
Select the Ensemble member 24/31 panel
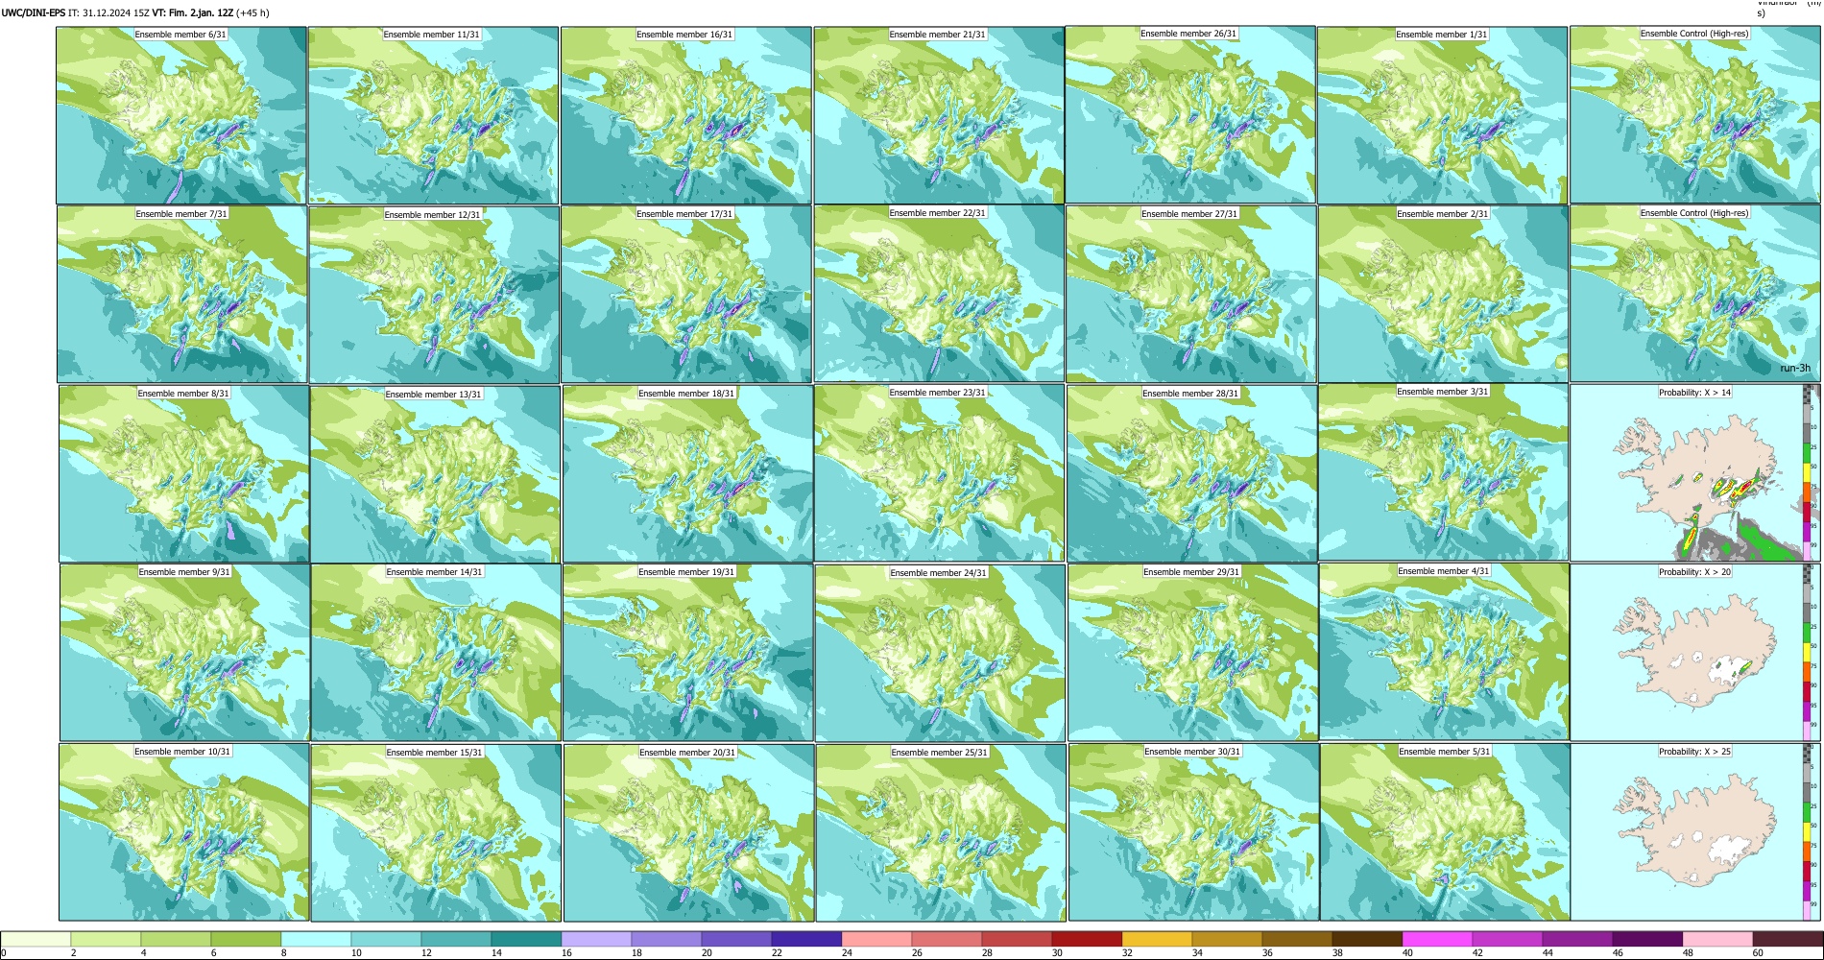point(940,654)
